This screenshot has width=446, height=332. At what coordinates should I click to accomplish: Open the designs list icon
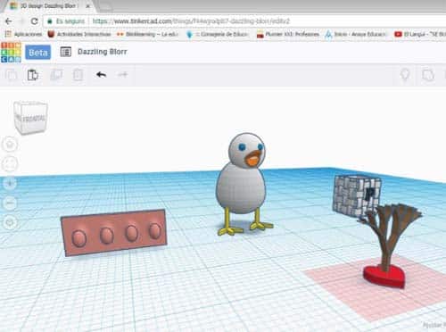pyautogui.click(x=65, y=52)
